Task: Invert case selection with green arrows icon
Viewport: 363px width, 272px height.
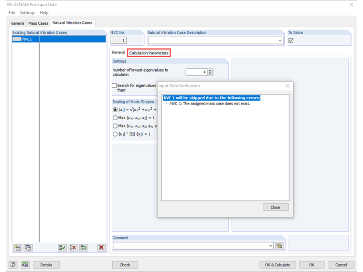Action: (x=84, y=248)
